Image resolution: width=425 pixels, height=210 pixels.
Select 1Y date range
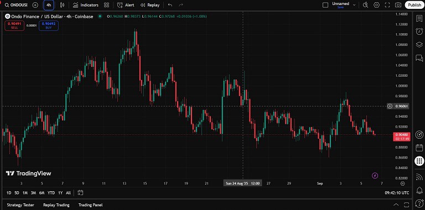[60, 193]
